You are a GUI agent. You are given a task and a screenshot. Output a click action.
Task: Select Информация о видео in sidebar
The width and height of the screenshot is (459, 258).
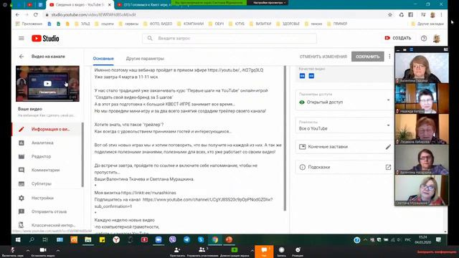[47, 129]
